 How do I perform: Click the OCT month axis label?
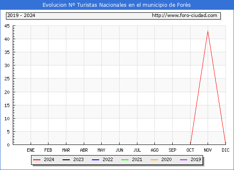190,150
